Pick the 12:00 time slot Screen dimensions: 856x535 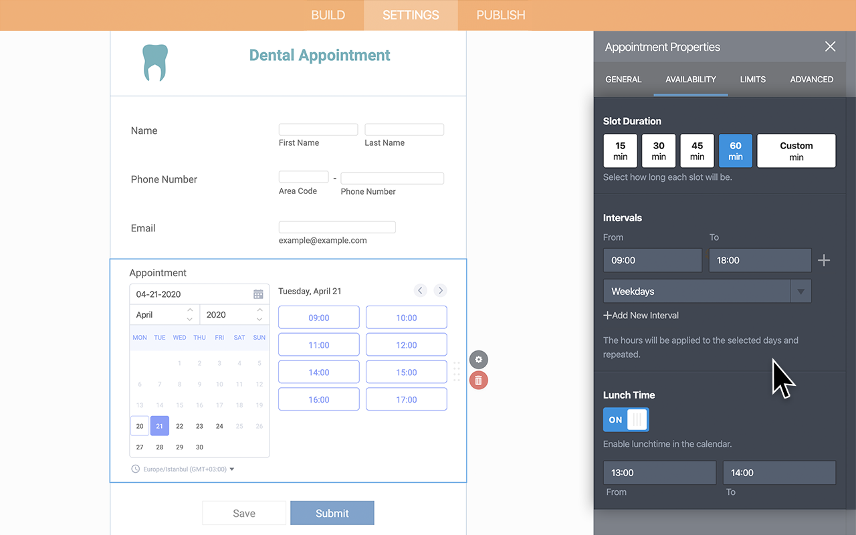pos(407,345)
